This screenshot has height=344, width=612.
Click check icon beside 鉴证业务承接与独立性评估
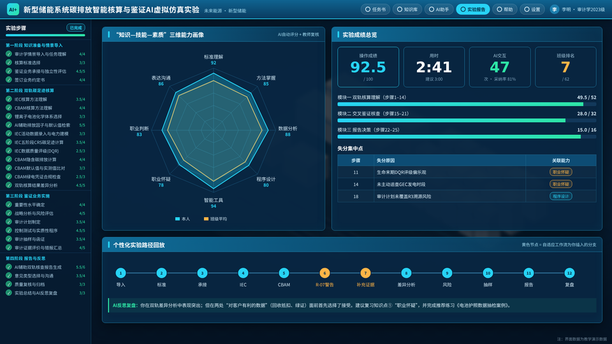pos(8,71)
